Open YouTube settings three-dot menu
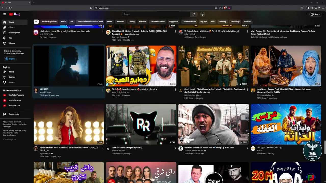 pos(306,14)
